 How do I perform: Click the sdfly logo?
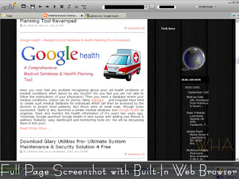(9, 7)
